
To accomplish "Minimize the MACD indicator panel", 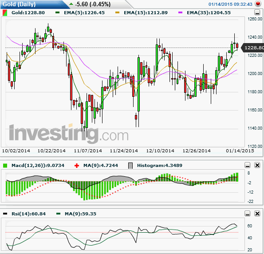I will click(247, 165).
